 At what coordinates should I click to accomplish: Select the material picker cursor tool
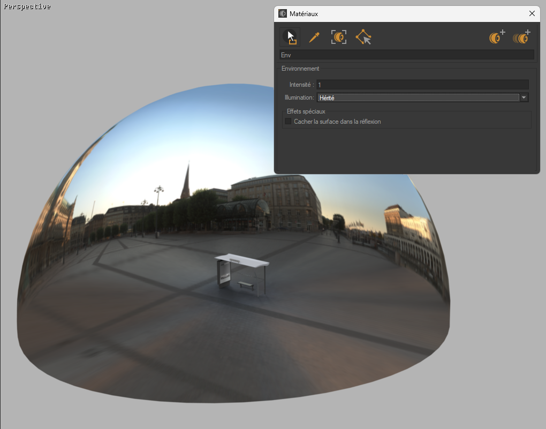click(x=290, y=37)
